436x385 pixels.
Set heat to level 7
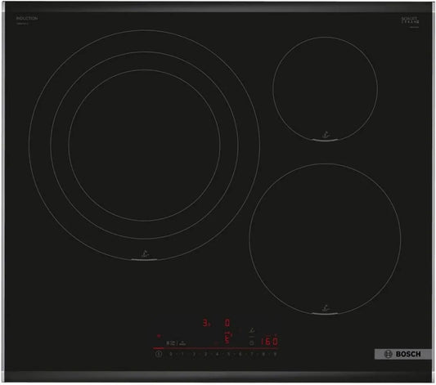click(252, 354)
